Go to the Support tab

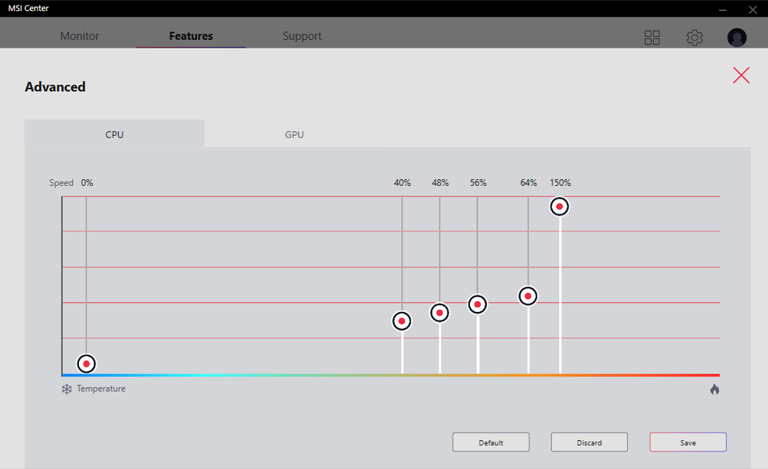point(302,36)
